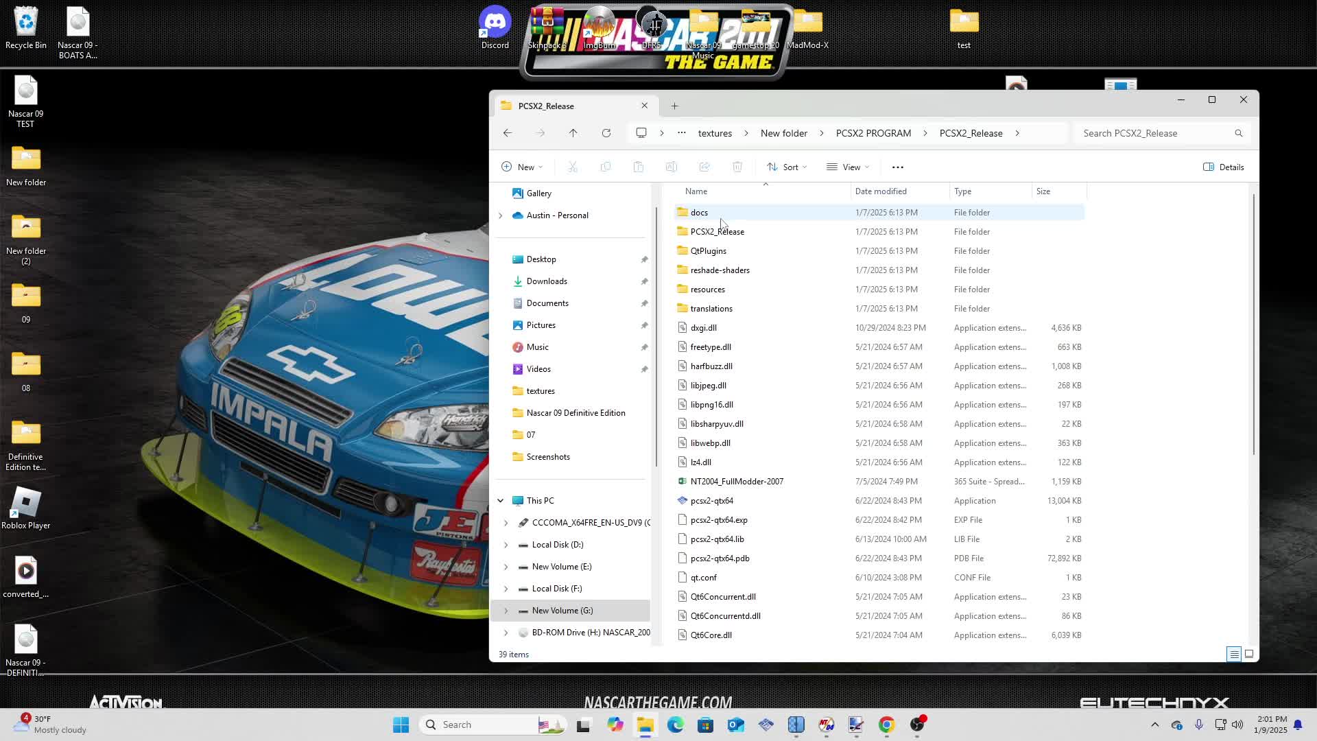Viewport: 1317px width, 741px height.
Task: Open the View dropdown menu
Action: point(848,167)
